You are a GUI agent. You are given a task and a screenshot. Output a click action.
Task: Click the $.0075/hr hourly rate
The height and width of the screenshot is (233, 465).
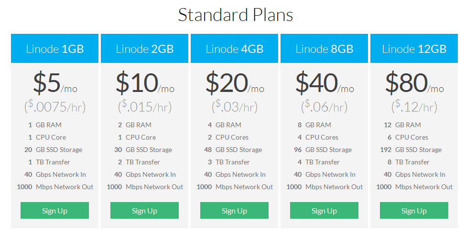tap(55, 106)
